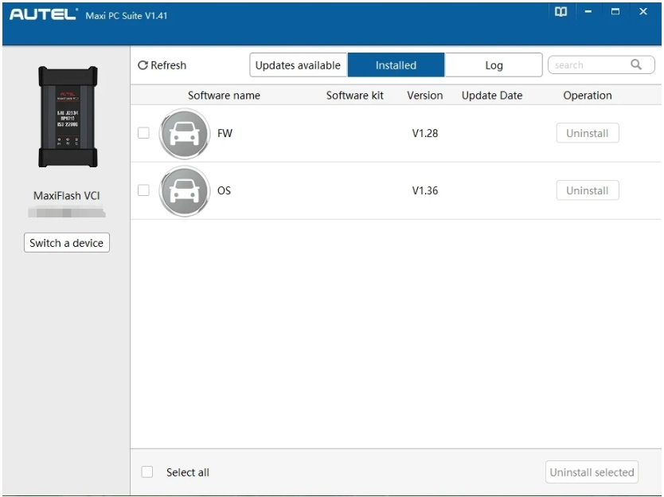Click the Autel logo
664x497 pixels.
(x=44, y=16)
